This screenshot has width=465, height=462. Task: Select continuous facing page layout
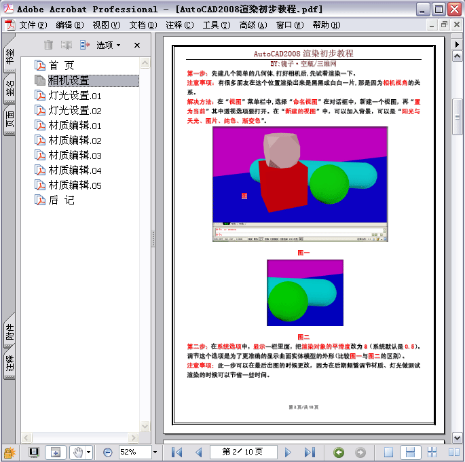click(432, 452)
